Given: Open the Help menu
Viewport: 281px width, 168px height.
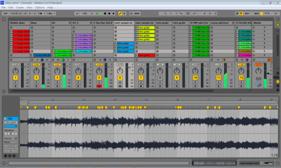Looking at the screenshot, I should 50,8.
